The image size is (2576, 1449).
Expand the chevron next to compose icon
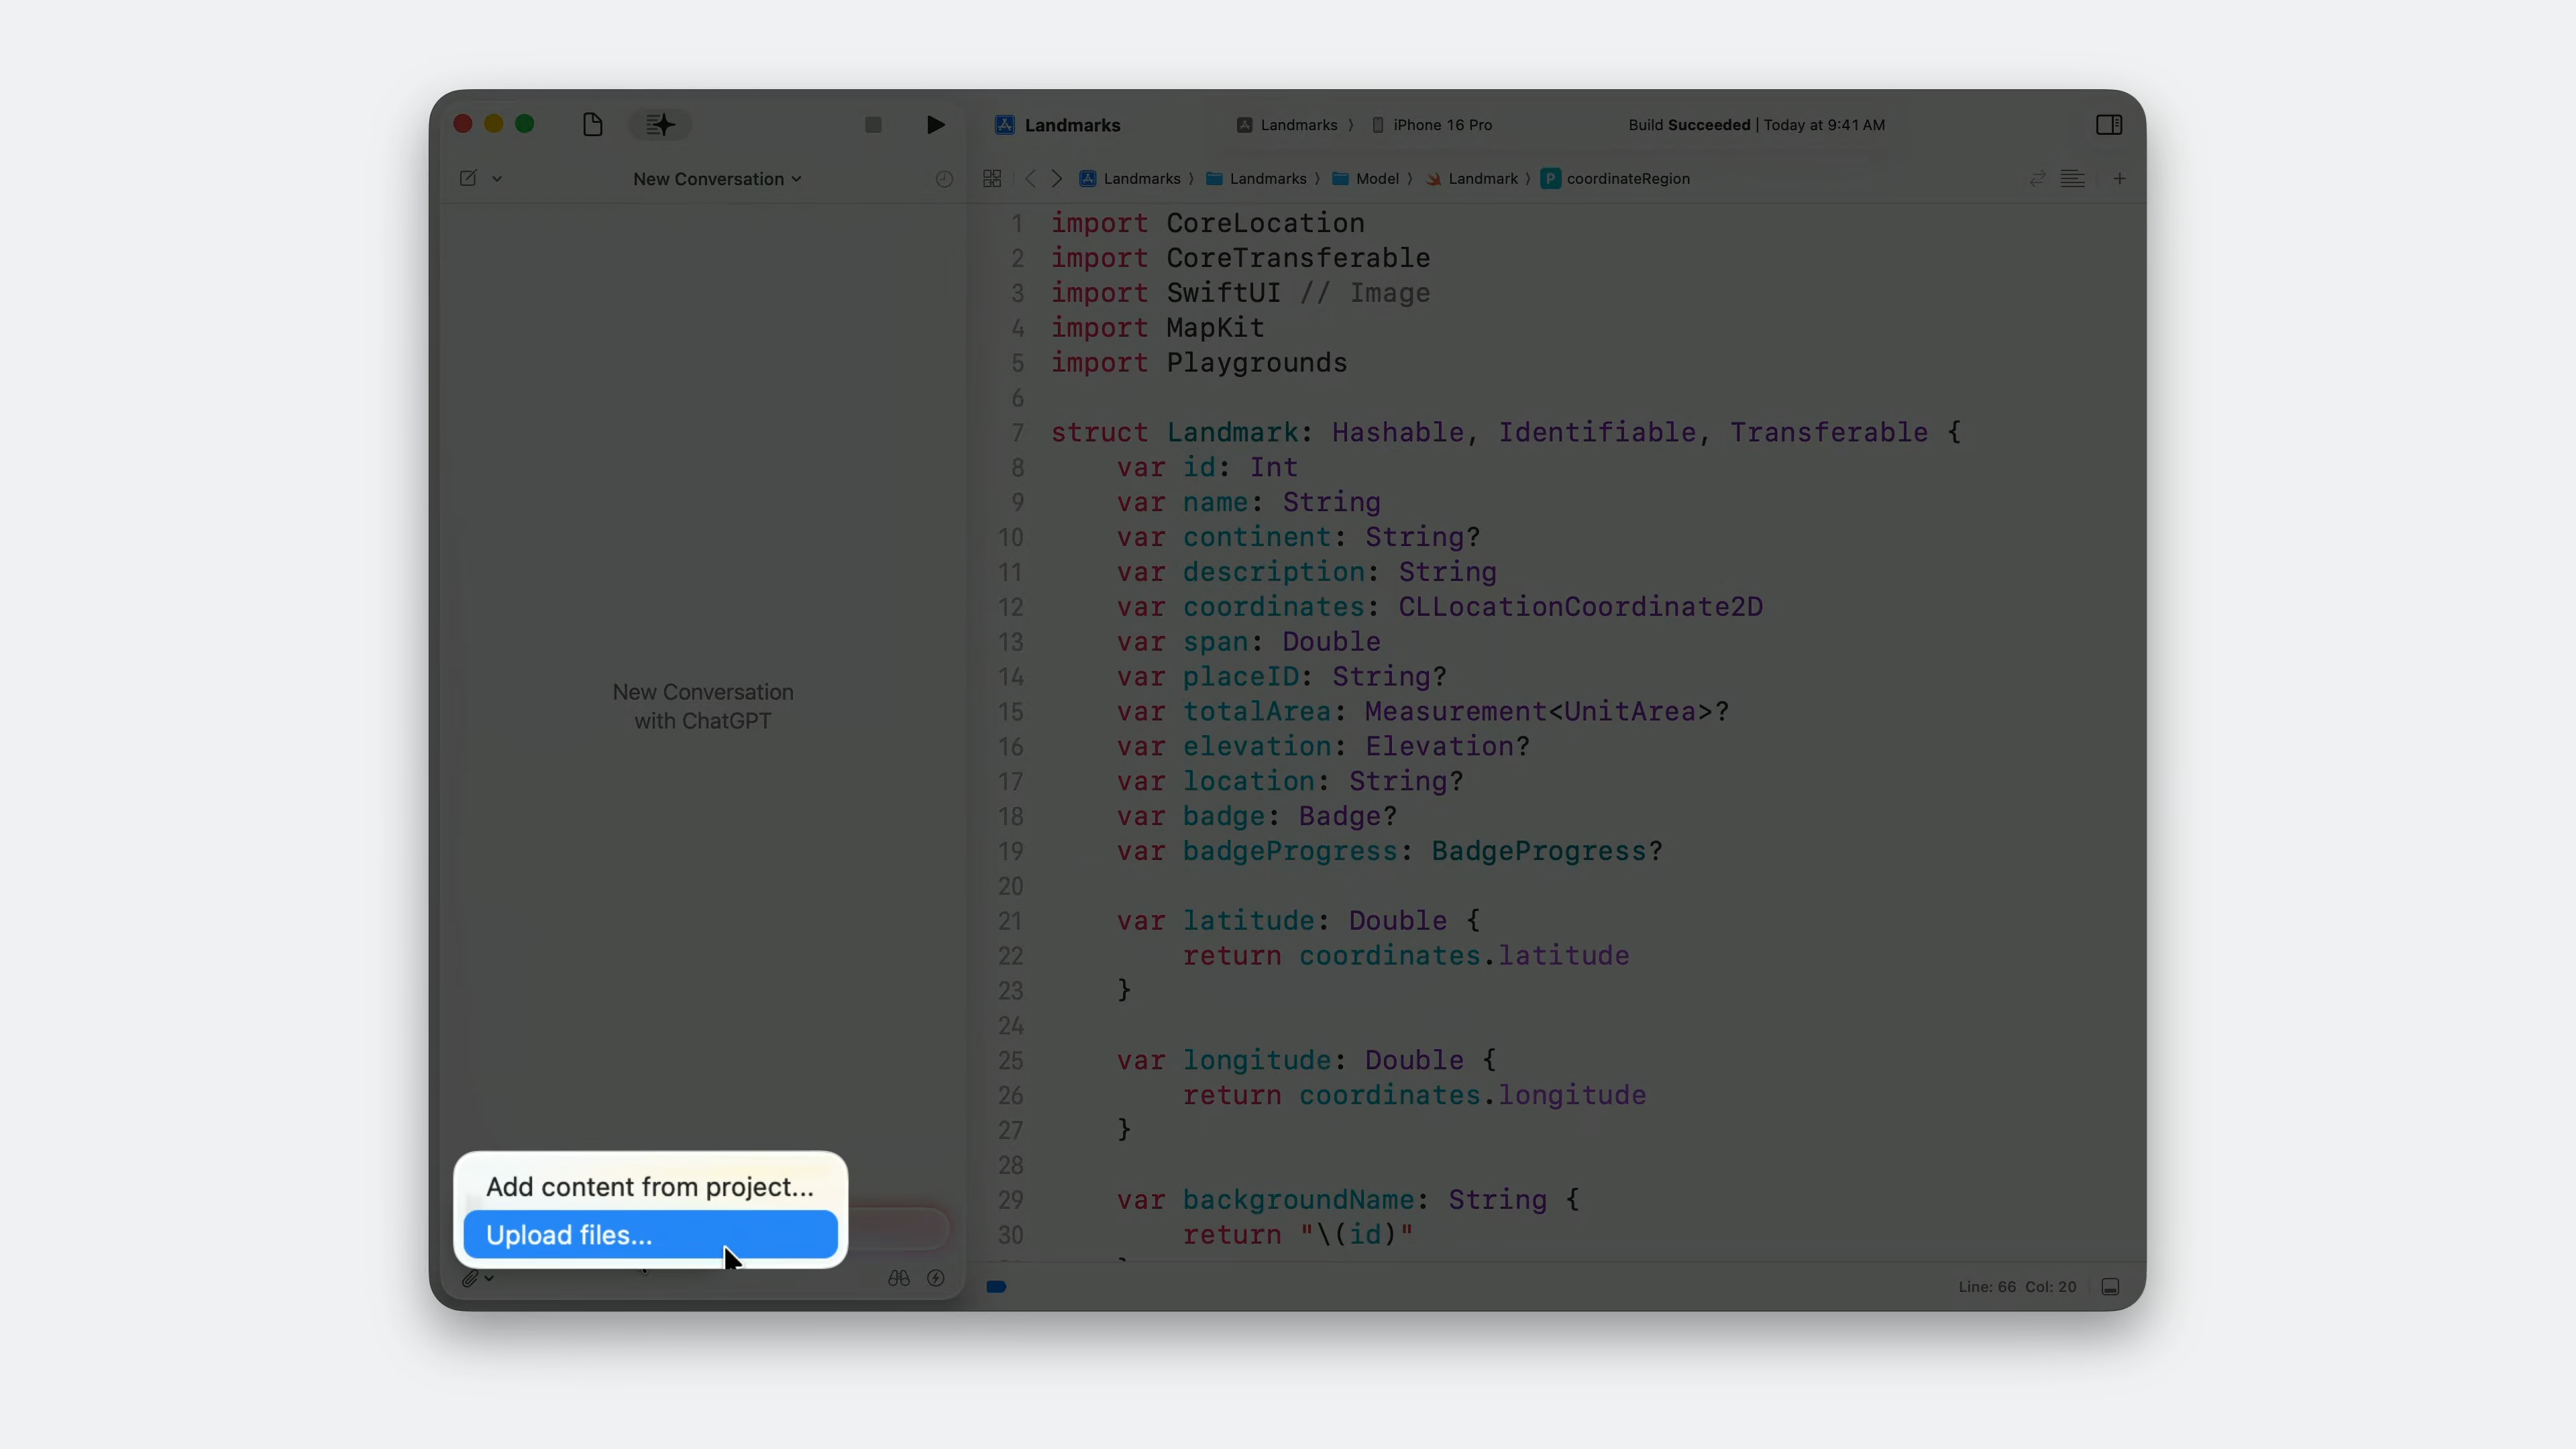[x=497, y=179]
